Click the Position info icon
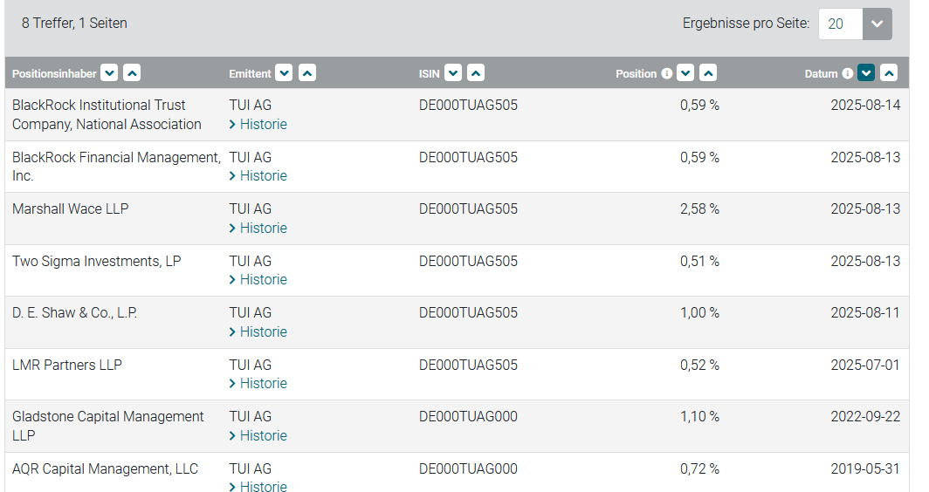929x492 pixels. [667, 73]
